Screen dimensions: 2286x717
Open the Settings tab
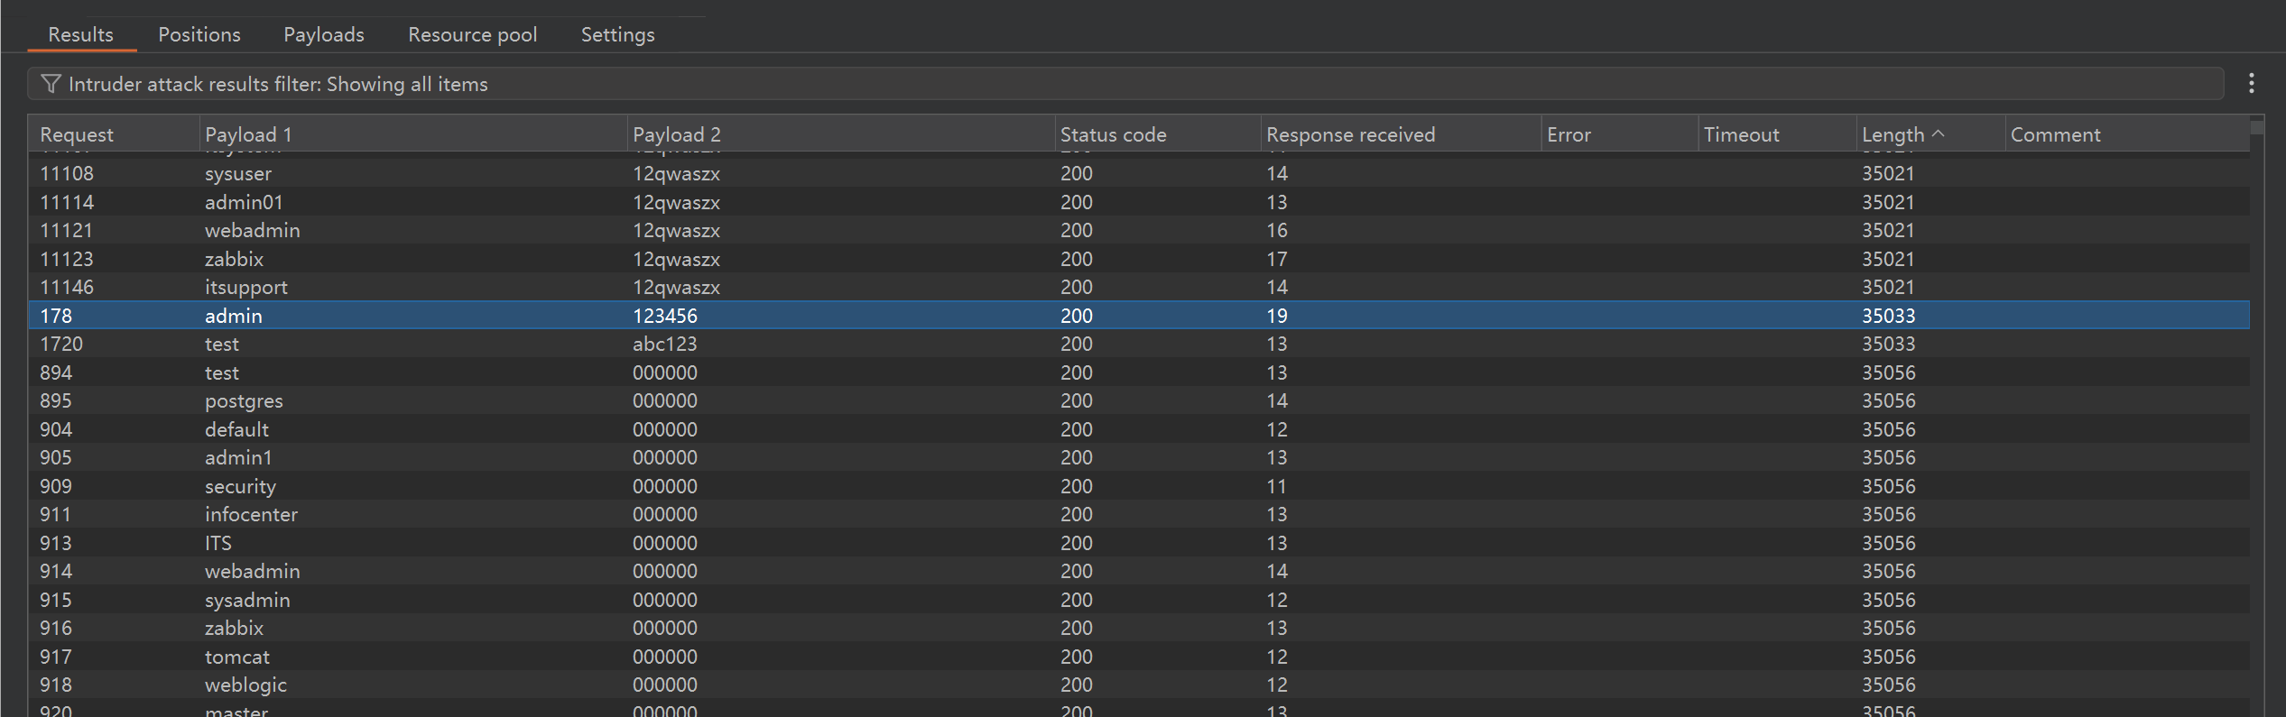[x=617, y=34]
